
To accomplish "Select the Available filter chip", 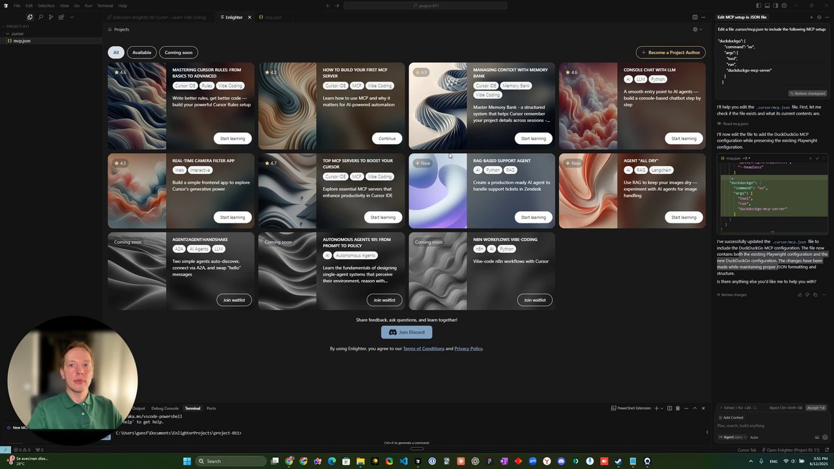I will click(141, 52).
